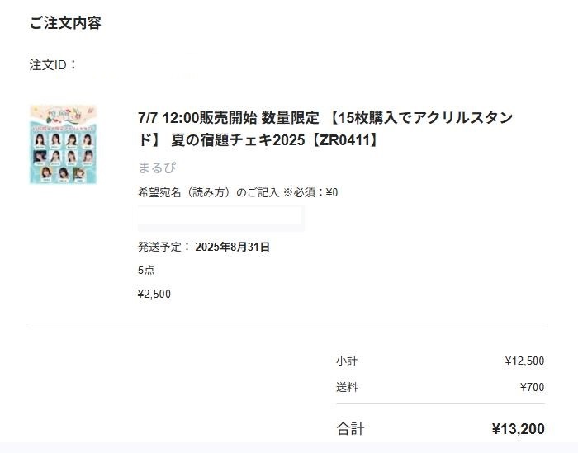Select the total amount ¥13,200
Viewport: 578px width, 453px height.
(x=519, y=429)
